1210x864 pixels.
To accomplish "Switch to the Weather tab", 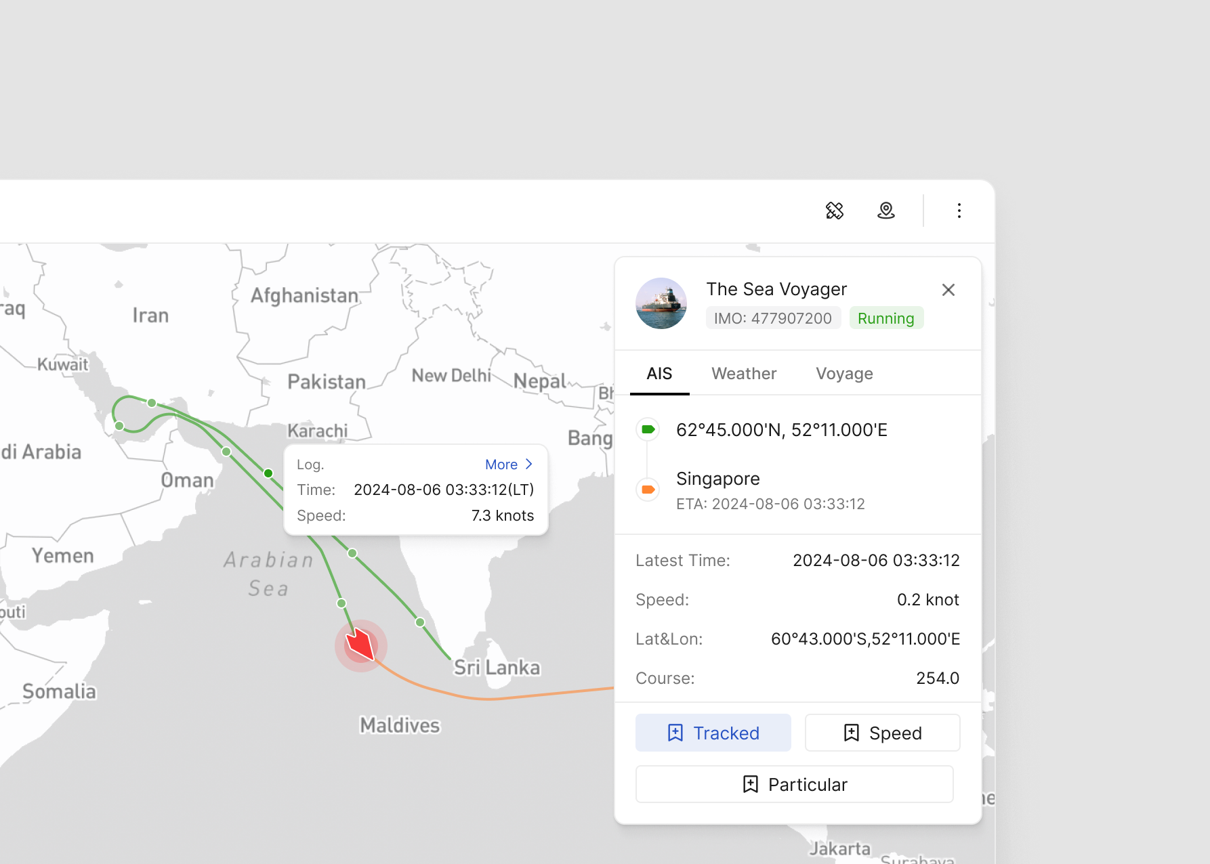I will 744,374.
